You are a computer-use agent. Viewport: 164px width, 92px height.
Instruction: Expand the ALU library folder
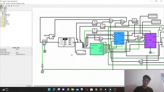click(x=1, y=27)
